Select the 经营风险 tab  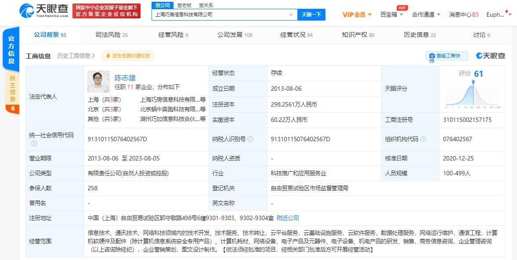point(173,35)
